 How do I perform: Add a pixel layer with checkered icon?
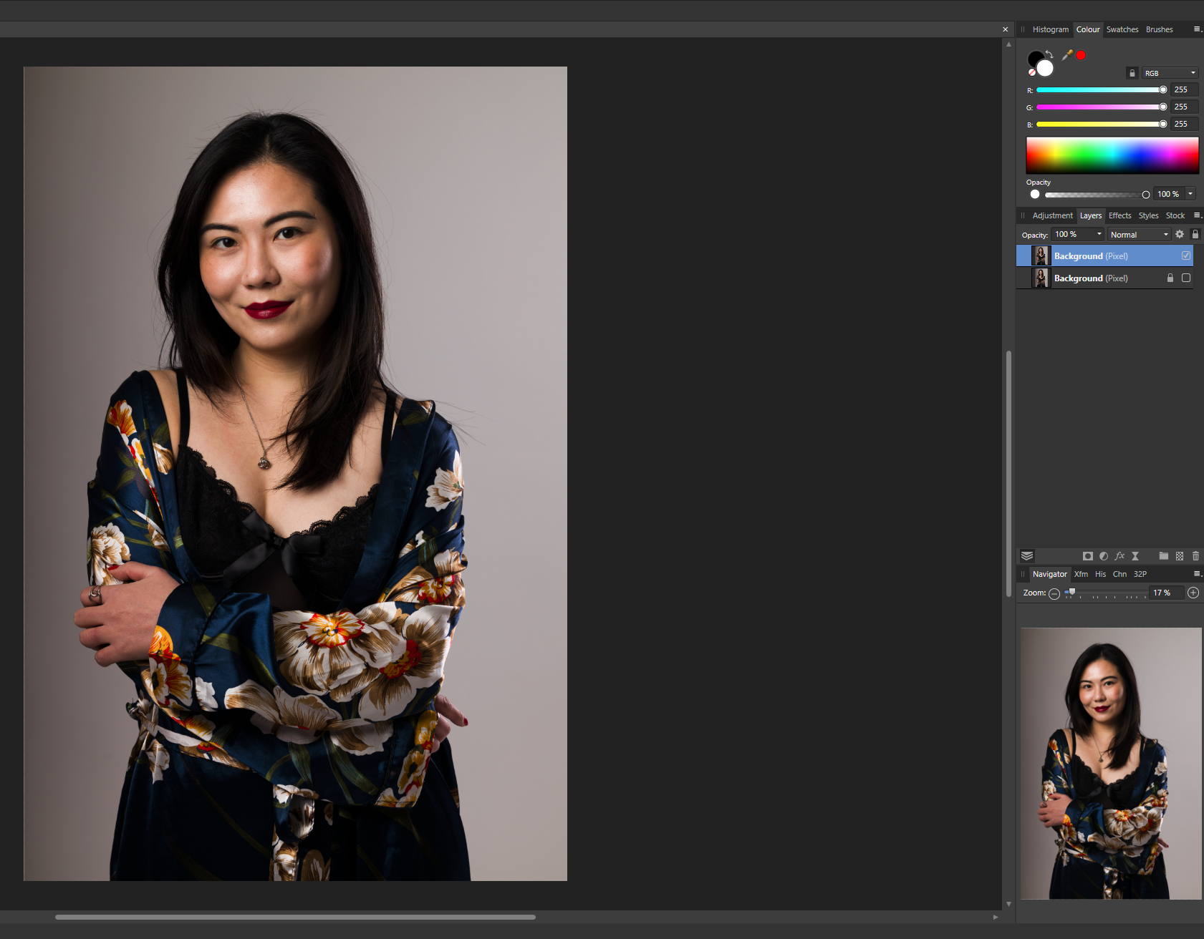click(1180, 556)
